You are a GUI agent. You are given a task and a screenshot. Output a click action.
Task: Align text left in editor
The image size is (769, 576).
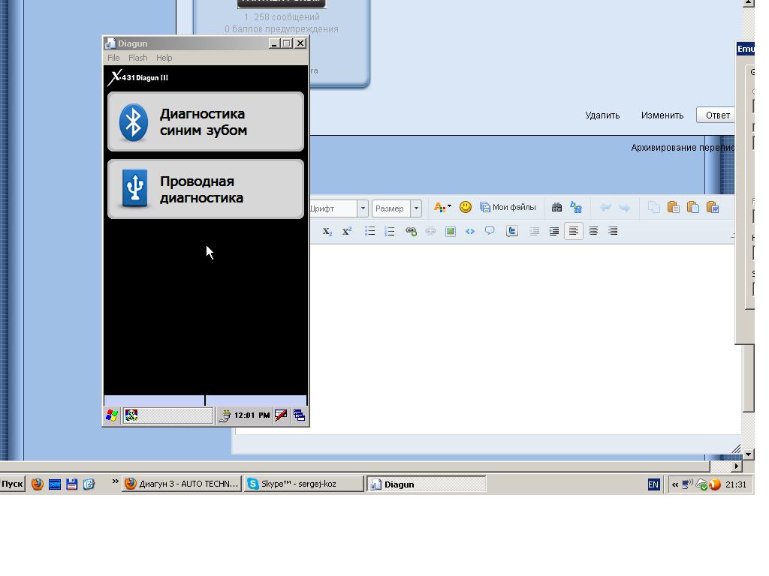[574, 231]
